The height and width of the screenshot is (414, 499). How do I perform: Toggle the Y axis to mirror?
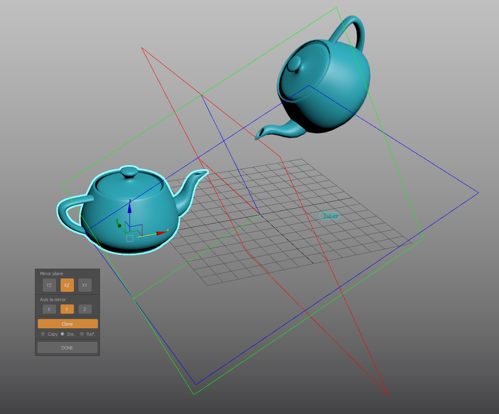click(x=67, y=309)
